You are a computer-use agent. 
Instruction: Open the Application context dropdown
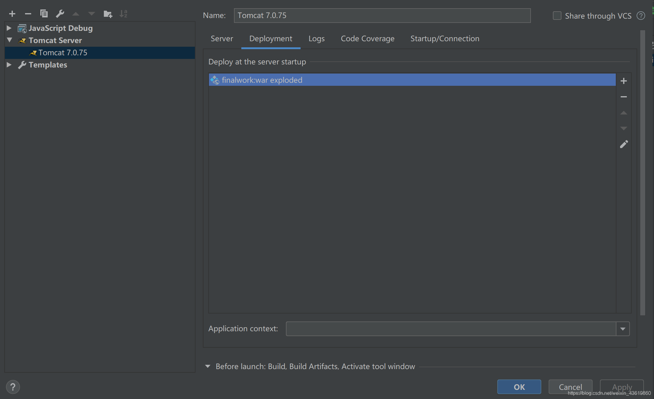tap(623, 329)
